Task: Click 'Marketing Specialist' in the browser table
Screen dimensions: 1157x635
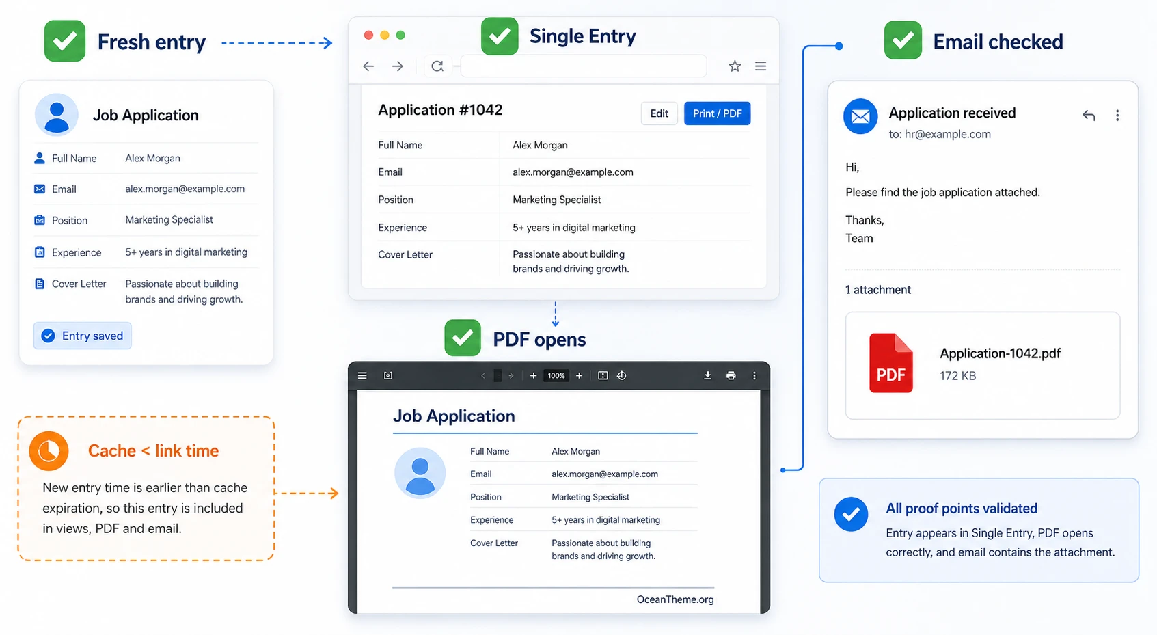Action: pyautogui.click(x=557, y=200)
